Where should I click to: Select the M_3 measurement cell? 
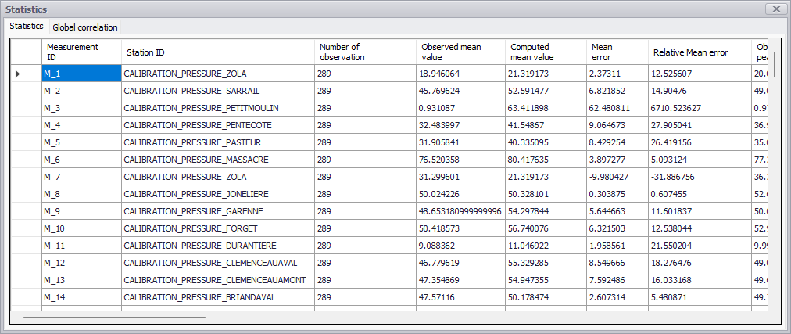81,108
